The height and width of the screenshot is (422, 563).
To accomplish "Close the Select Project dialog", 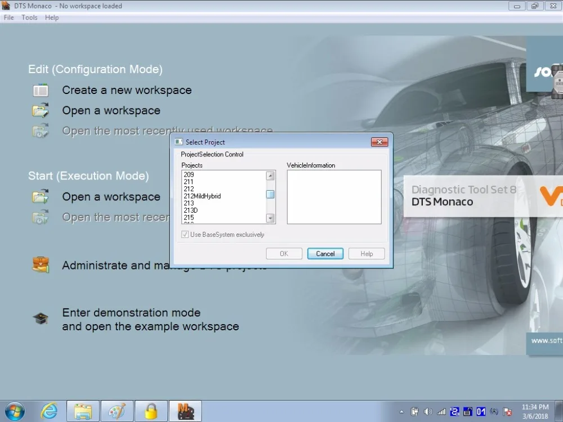I will click(379, 142).
